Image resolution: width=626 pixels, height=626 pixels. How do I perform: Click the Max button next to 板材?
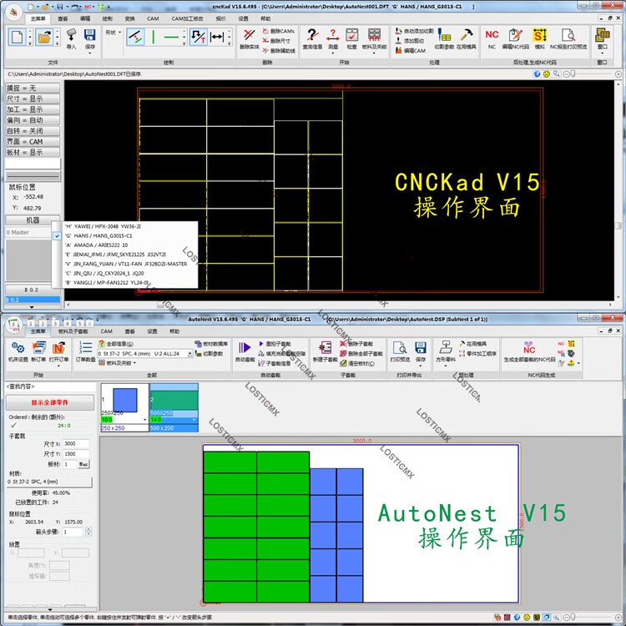tap(83, 464)
